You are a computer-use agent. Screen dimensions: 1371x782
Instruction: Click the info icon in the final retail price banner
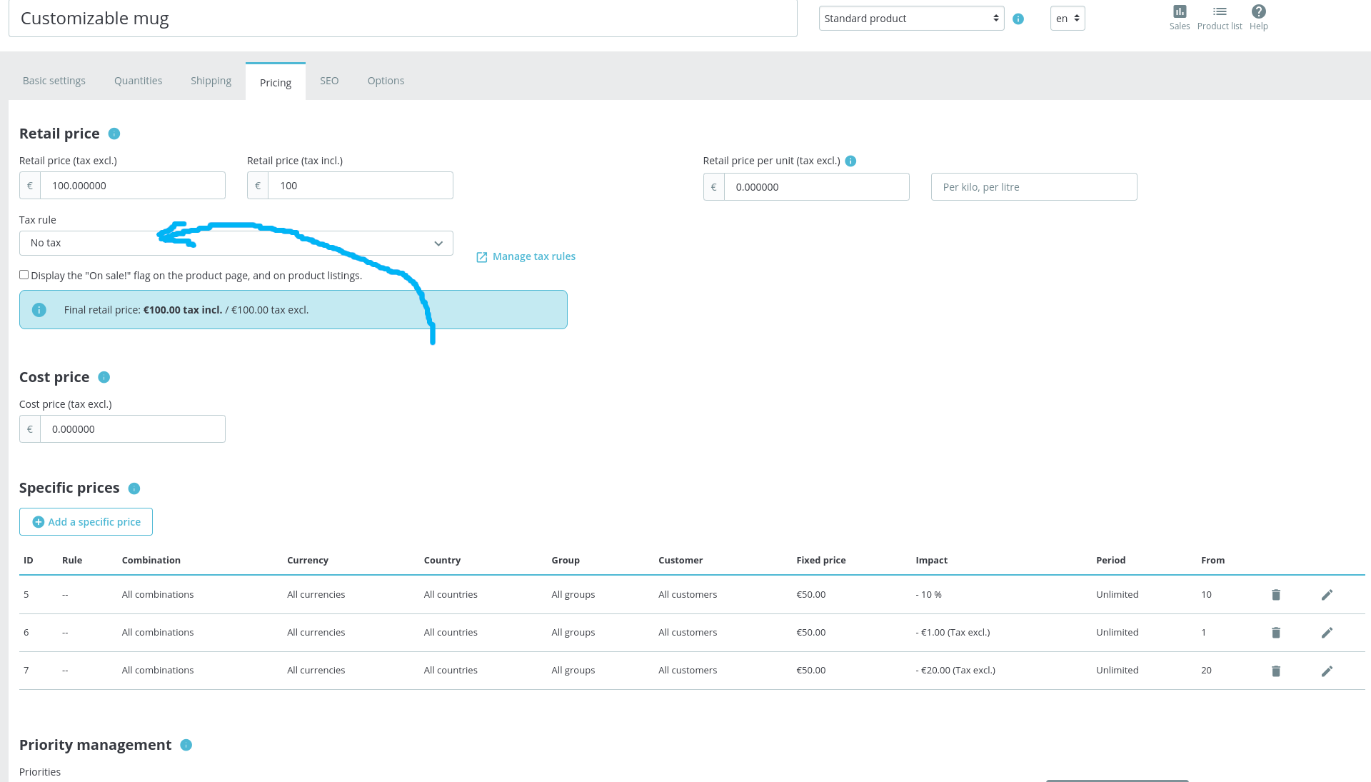39,309
